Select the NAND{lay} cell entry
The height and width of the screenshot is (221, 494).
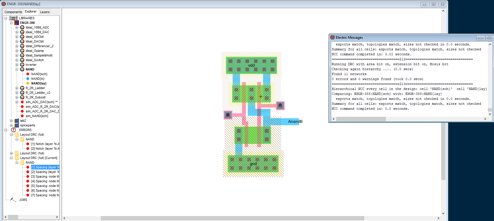[x=39, y=83]
